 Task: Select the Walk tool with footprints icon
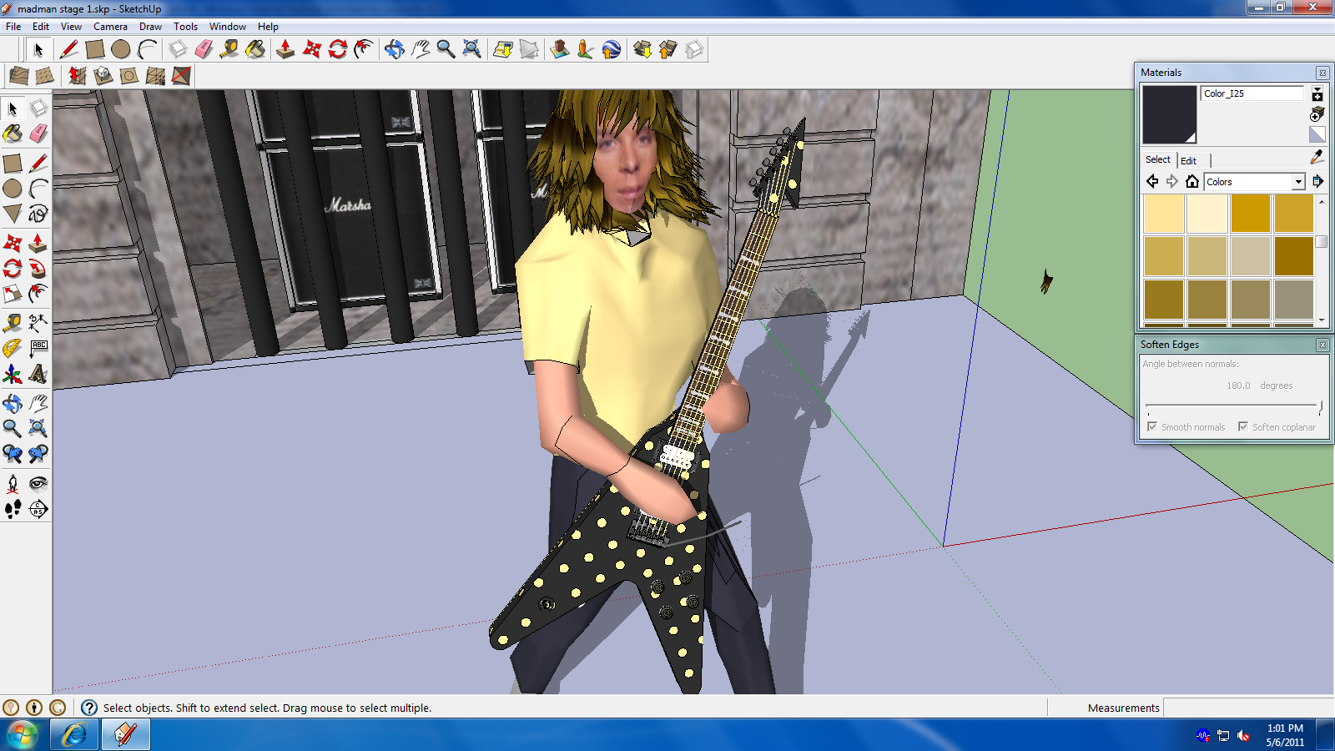point(13,509)
